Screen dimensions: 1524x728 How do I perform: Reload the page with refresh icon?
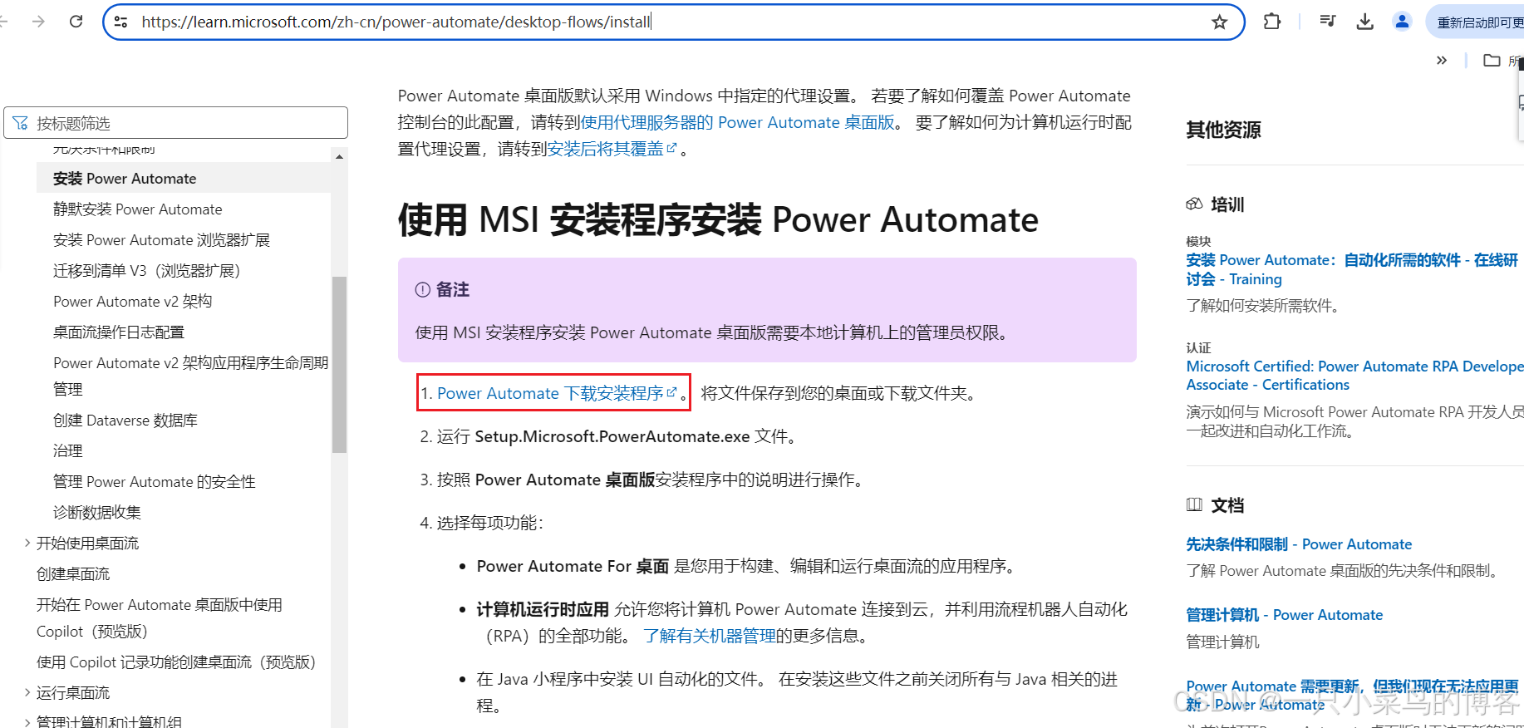pyautogui.click(x=76, y=22)
